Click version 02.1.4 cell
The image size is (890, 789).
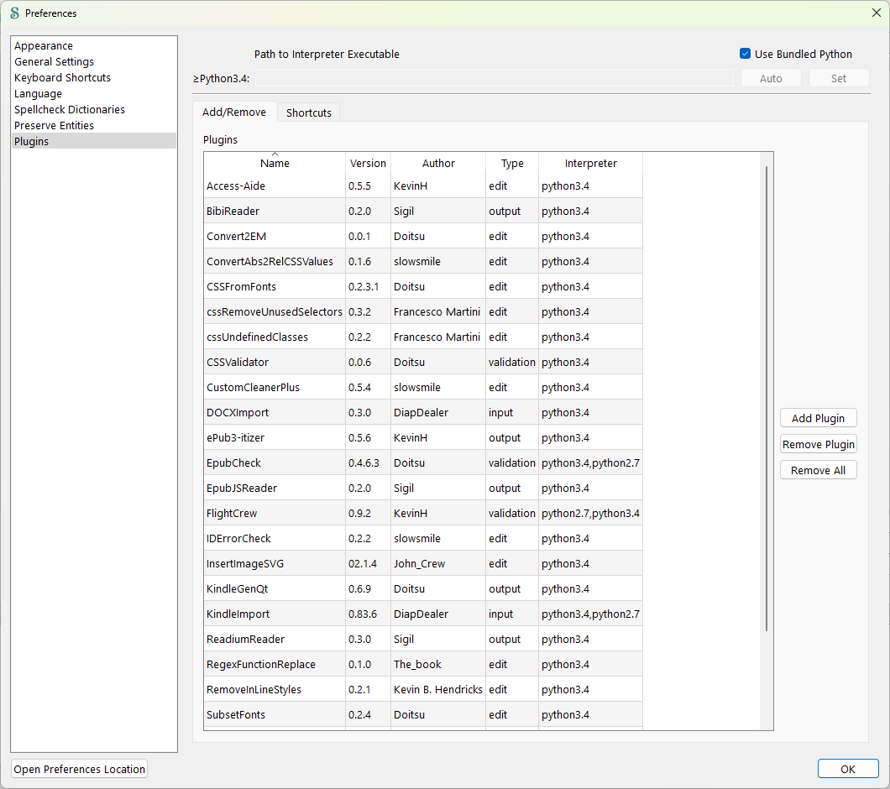pyautogui.click(x=368, y=564)
